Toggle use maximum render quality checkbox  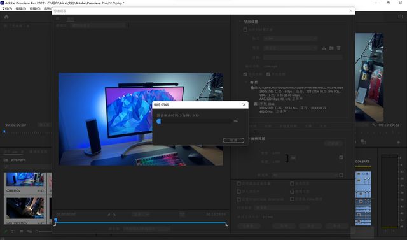pos(239,183)
